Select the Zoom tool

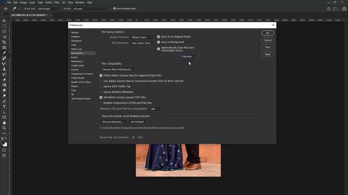[4, 128]
